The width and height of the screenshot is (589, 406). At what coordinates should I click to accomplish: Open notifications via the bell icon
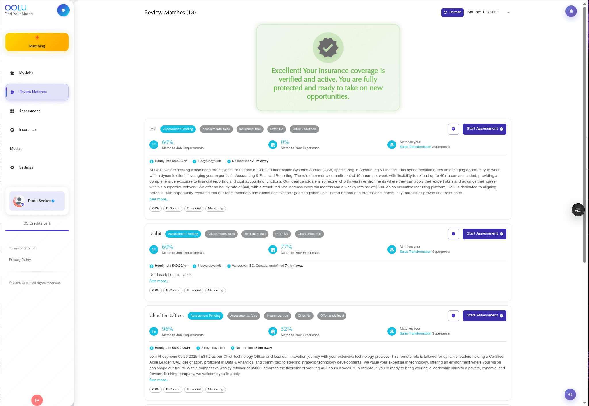click(571, 11)
